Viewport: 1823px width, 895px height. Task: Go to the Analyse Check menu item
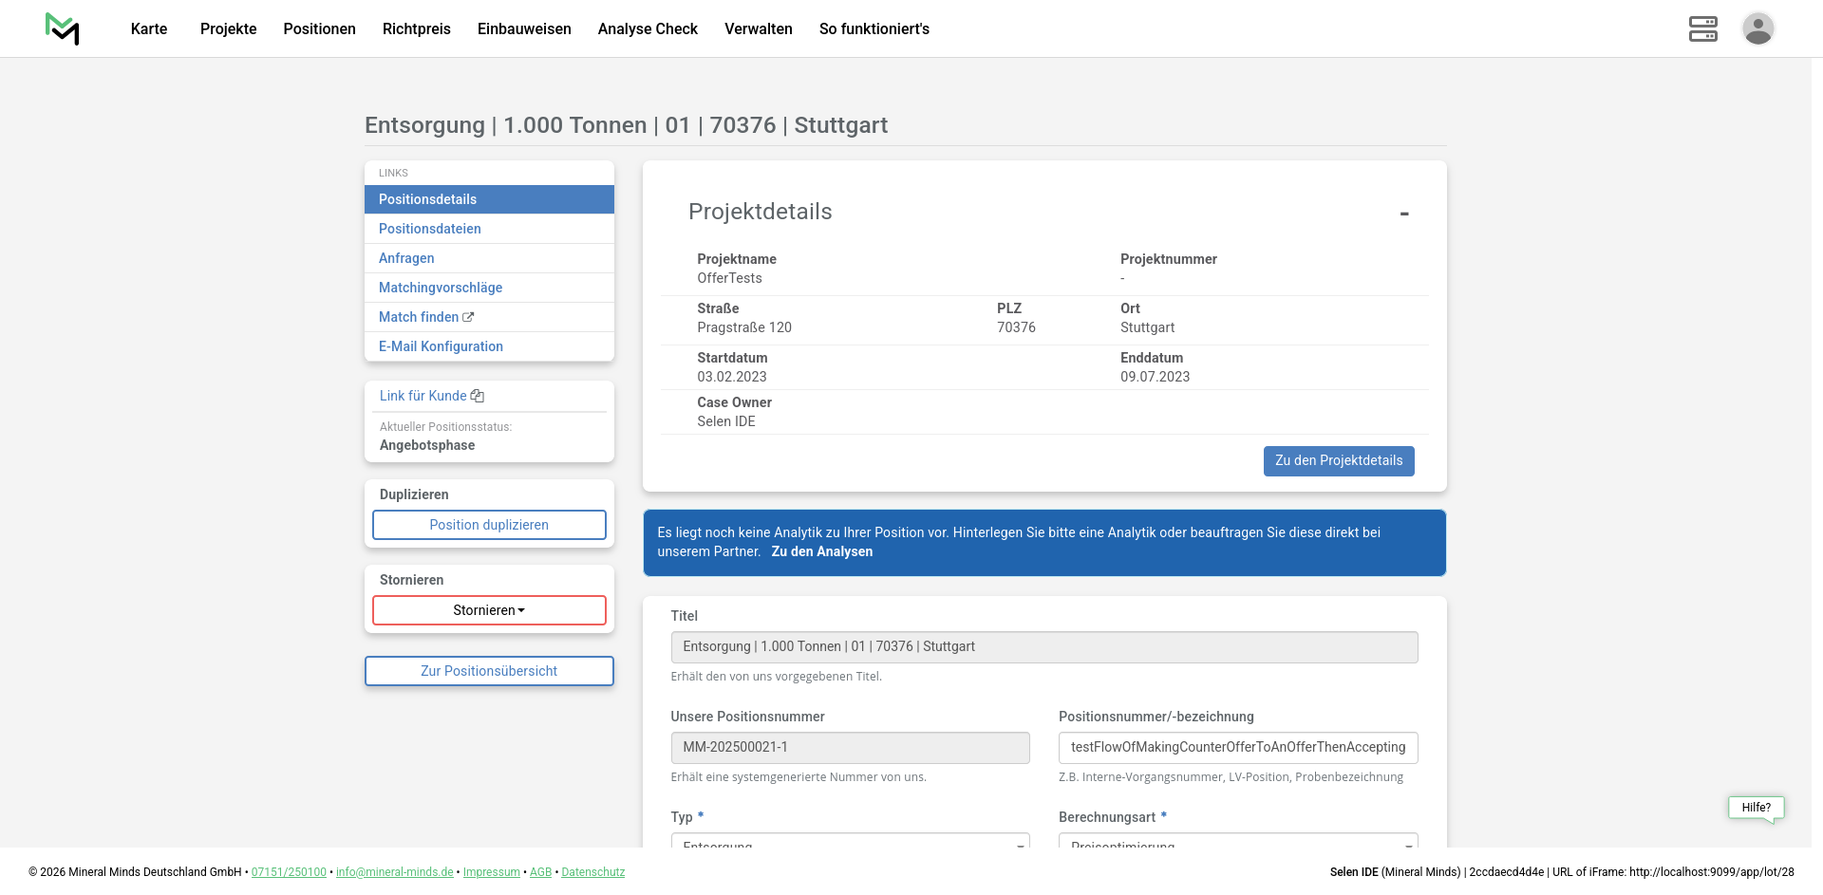click(648, 28)
